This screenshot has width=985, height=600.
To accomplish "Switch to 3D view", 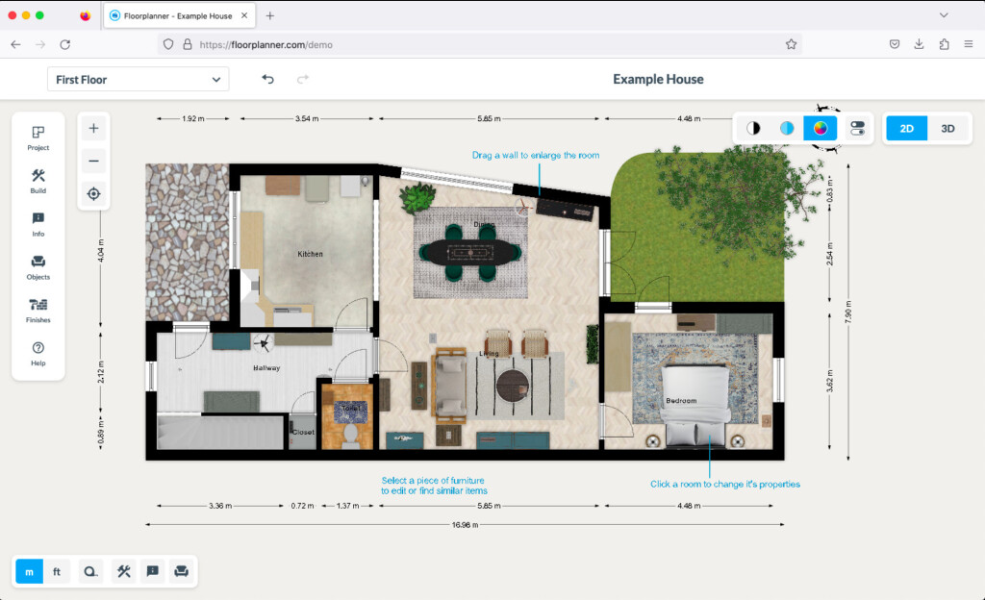I will (947, 128).
